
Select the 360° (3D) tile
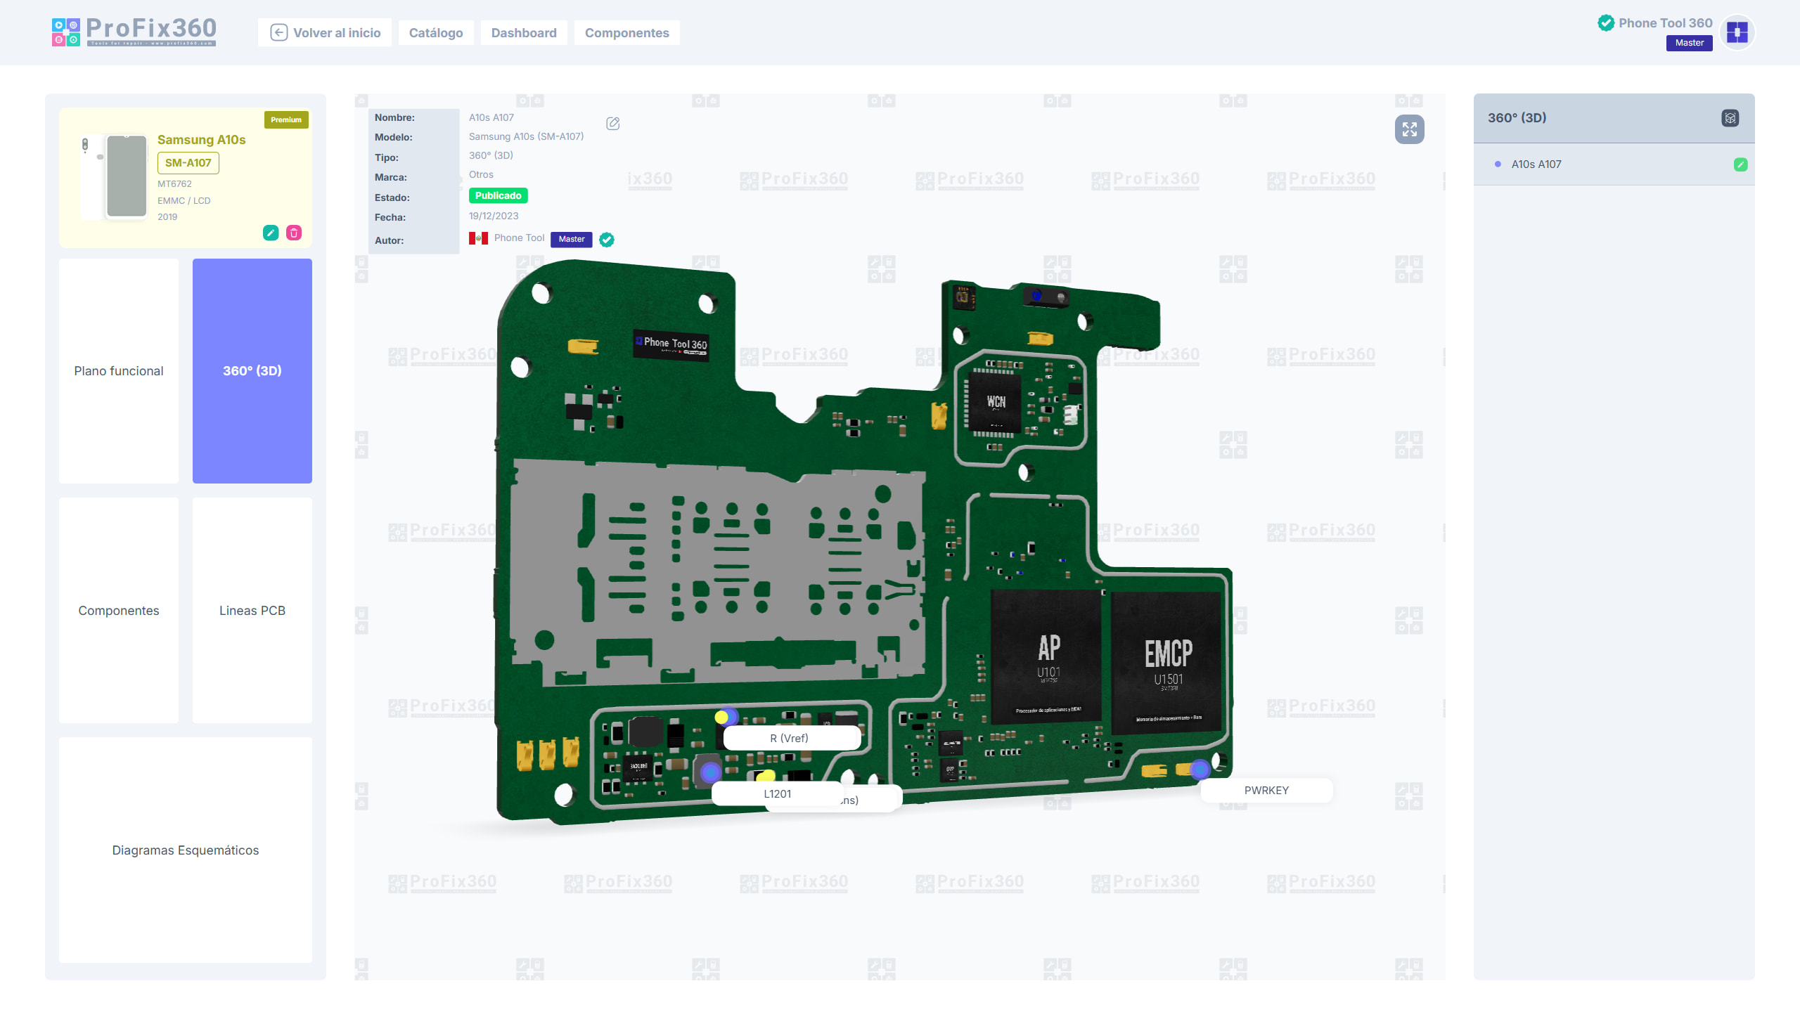click(x=252, y=371)
